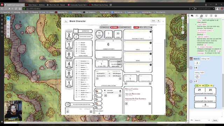Select the drawing pencil tool
The image size is (224, 126).
pyautogui.click(x=8, y=22)
